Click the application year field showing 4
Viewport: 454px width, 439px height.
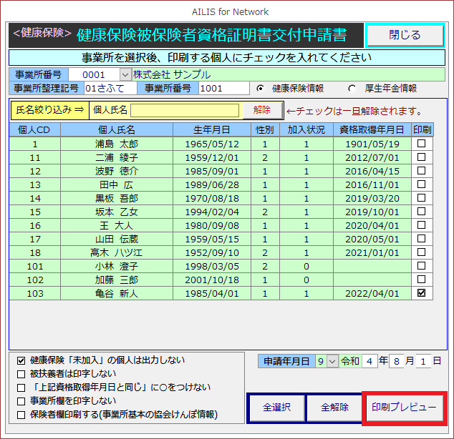tap(368, 361)
